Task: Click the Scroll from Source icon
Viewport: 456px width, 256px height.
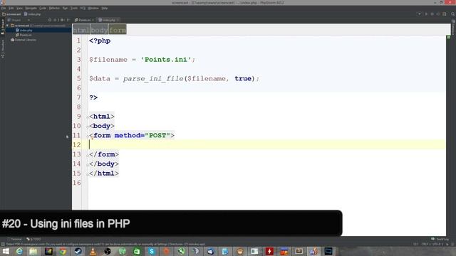Action: [50, 20]
